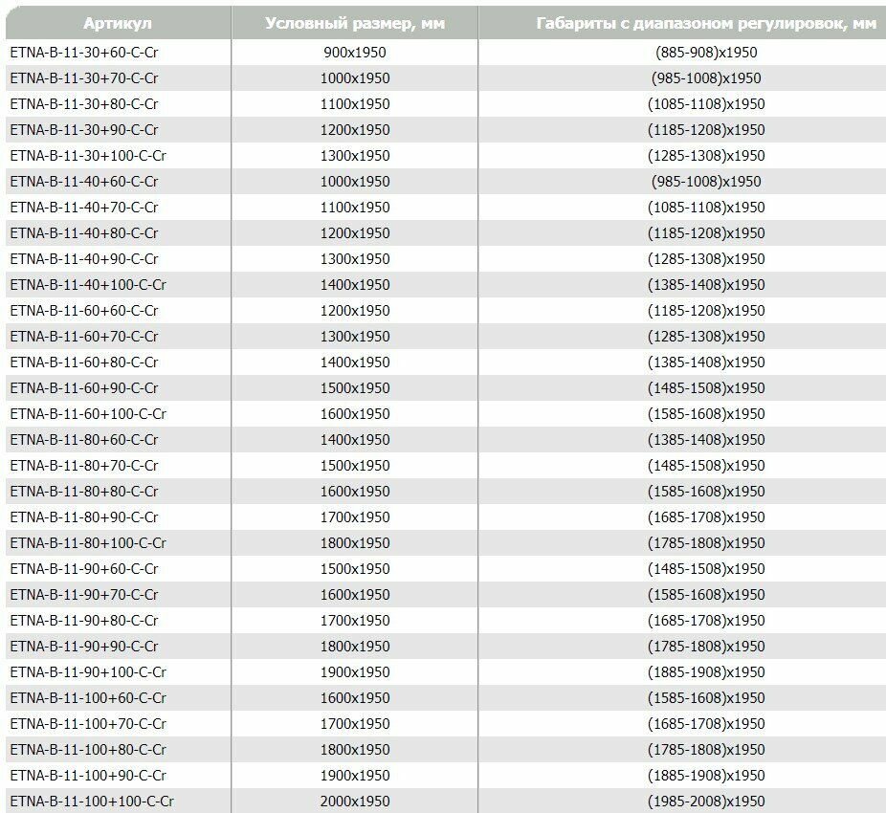Click (1485-1508)x1950 in ETNA-B-11-90+60-C-Cr row
Viewport: 886px width, 813px height.
706,569
